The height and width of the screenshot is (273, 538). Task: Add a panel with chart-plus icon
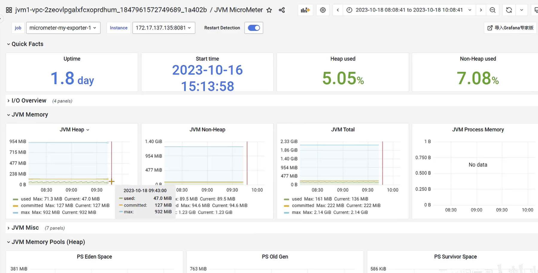[305, 10]
